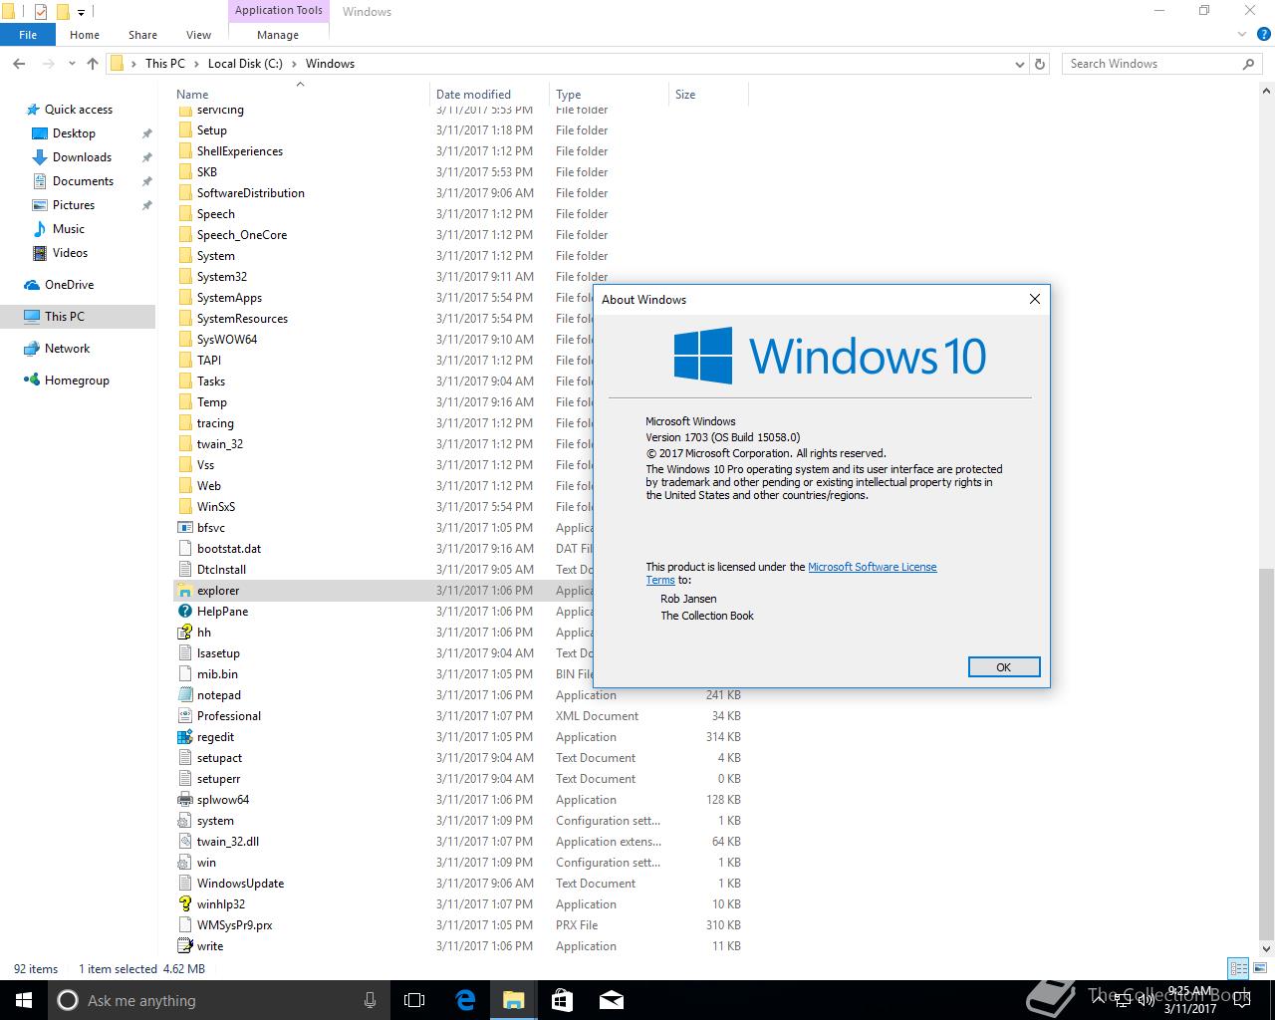
Task: Expand breadcrumb arrow after Local Disk (C:)
Action: (x=294, y=64)
